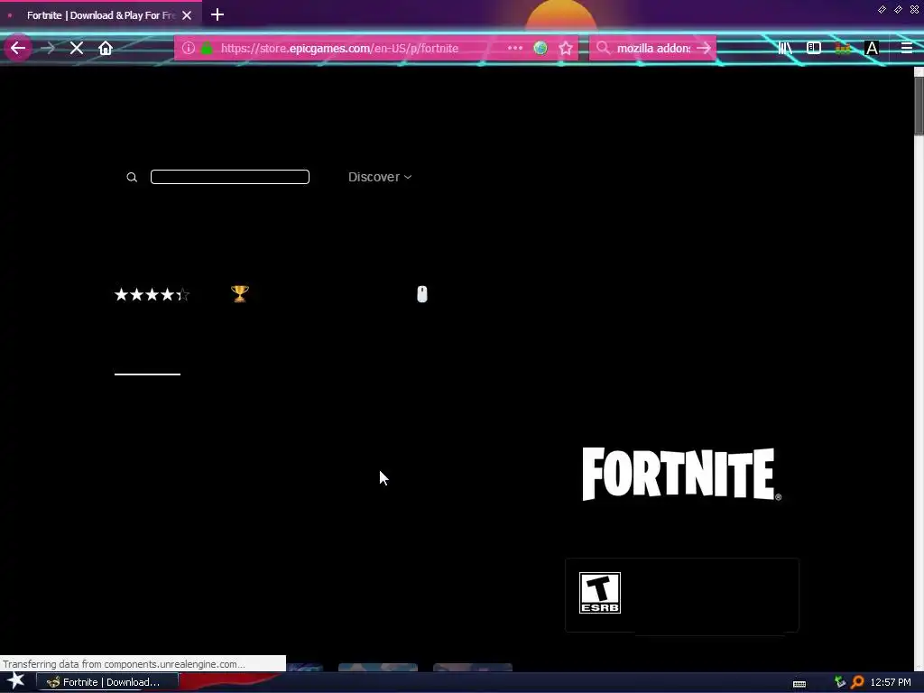Click the search magnifier in the browser search box
This screenshot has height=693, width=924.
603,48
